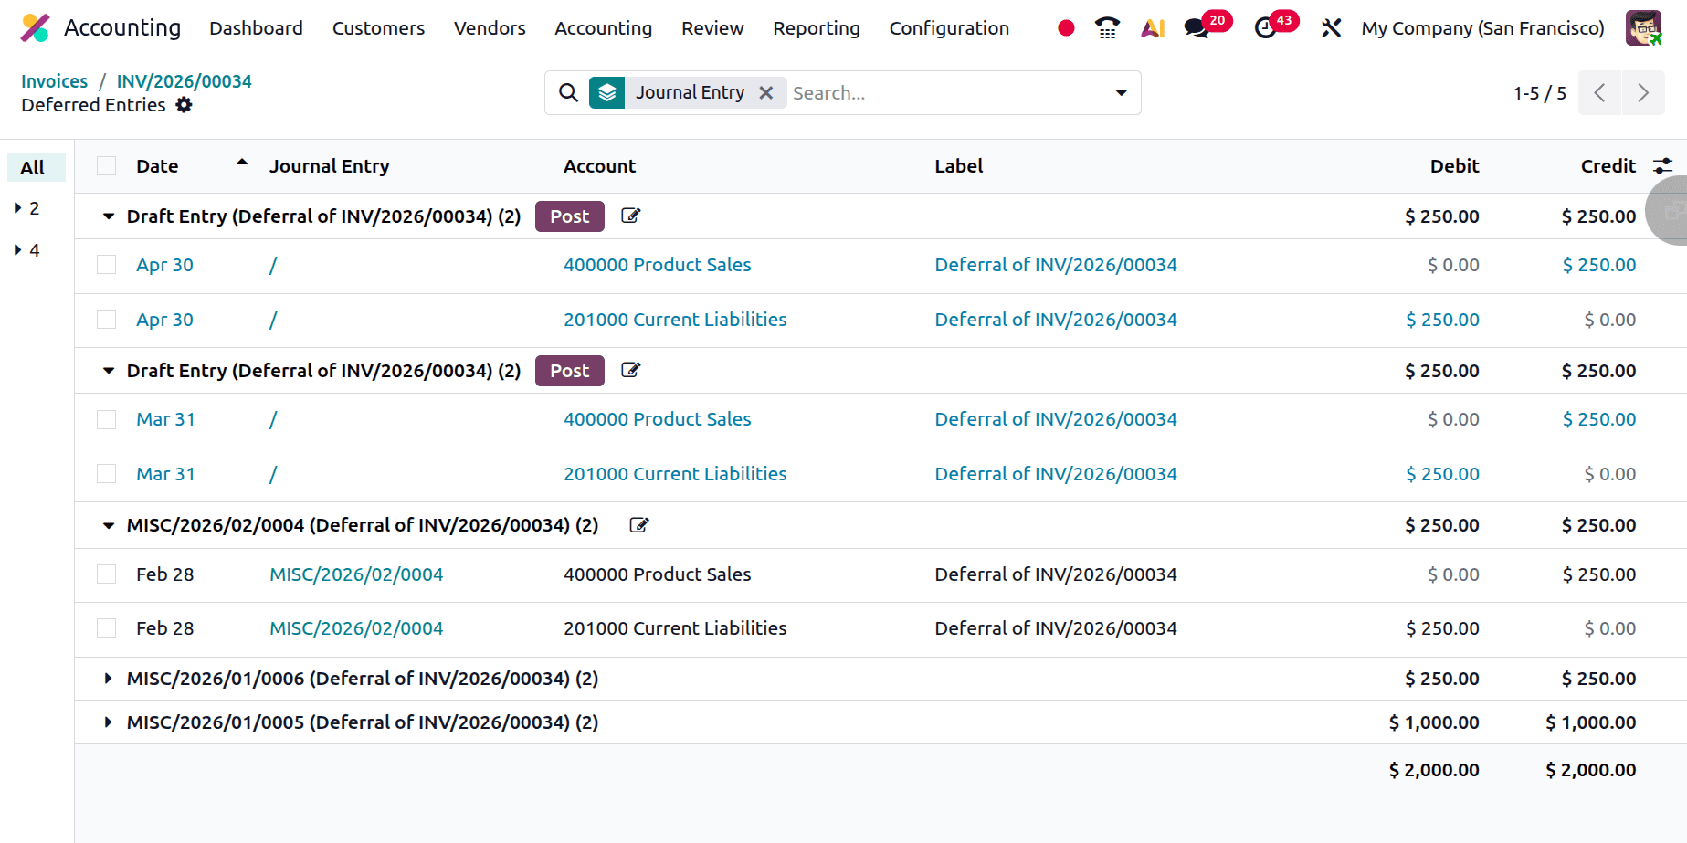Open the search options dropdown arrow

(x=1121, y=92)
